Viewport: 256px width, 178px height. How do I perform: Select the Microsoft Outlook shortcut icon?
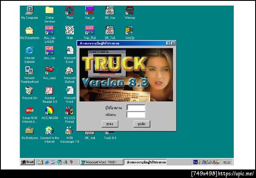(70, 70)
